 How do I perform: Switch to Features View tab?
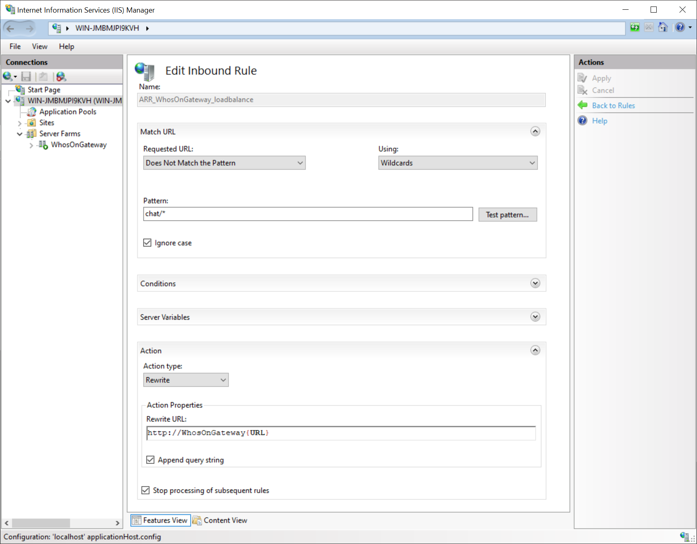pyautogui.click(x=160, y=520)
